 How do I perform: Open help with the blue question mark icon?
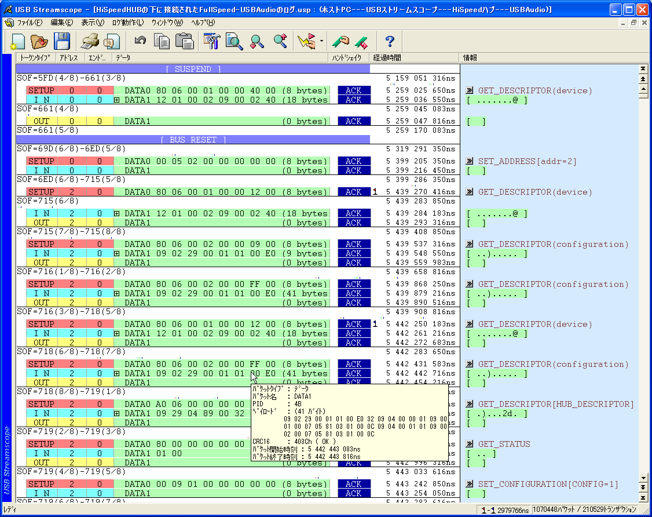[x=390, y=41]
